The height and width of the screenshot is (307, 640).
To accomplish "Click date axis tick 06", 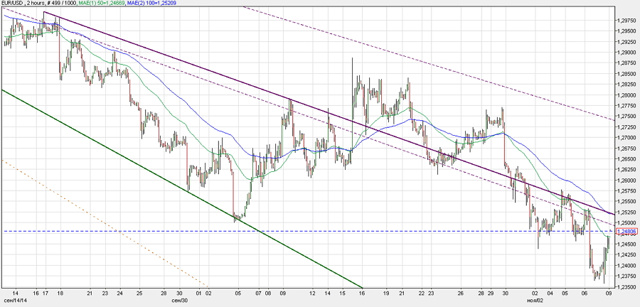I will [585, 293].
